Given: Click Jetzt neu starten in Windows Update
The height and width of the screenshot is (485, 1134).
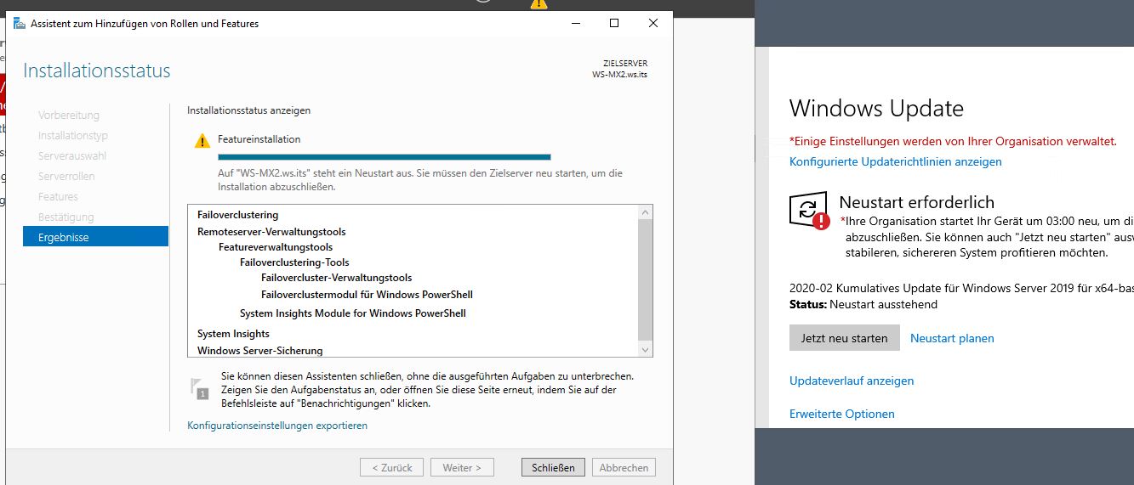Looking at the screenshot, I should coord(844,337).
